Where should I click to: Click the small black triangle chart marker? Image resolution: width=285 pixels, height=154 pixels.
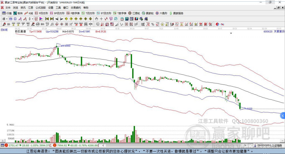click(231, 33)
